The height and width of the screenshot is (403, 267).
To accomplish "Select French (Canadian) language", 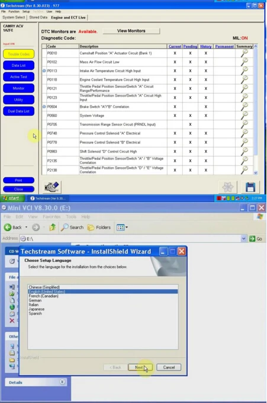I will coord(102,296).
